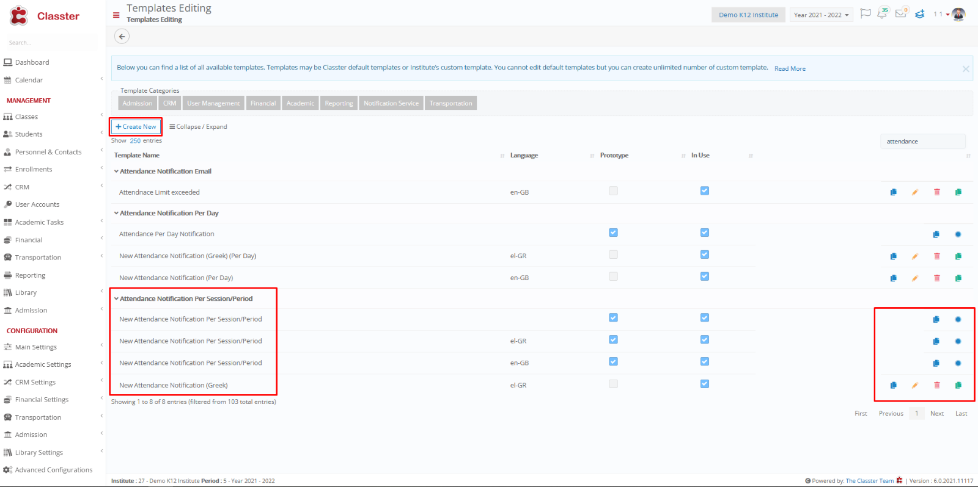978x487 pixels.
Task: Copy the Attendance Per Day Notification template
Action: pyautogui.click(x=936, y=234)
